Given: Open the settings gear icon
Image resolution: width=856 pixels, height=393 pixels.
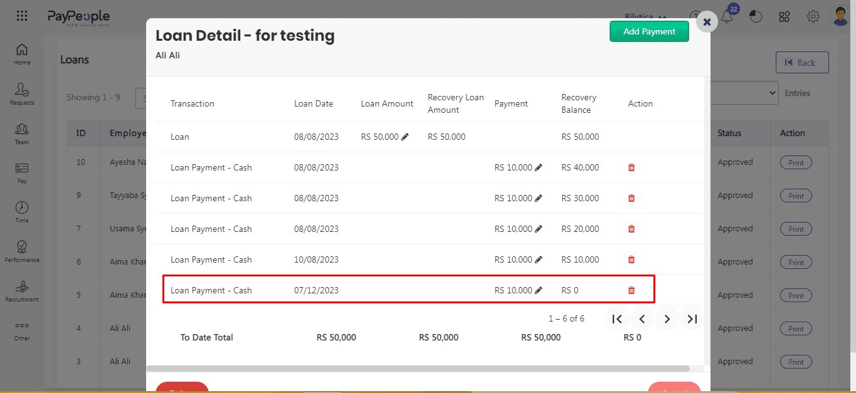Looking at the screenshot, I should (813, 17).
